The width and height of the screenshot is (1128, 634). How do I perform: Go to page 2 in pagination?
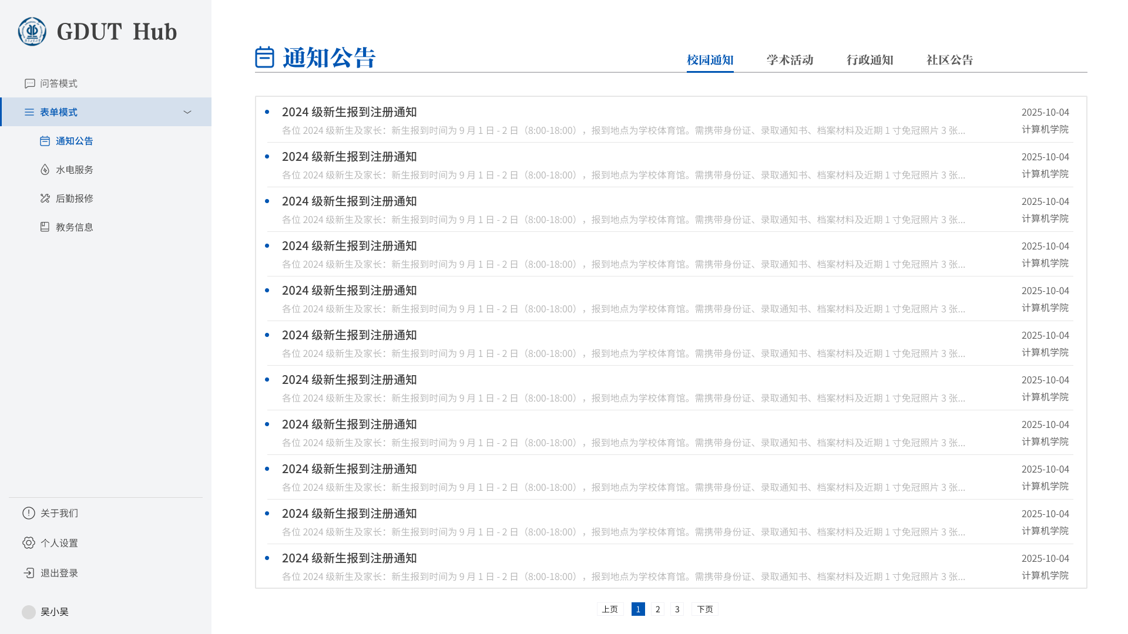tap(657, 609)
